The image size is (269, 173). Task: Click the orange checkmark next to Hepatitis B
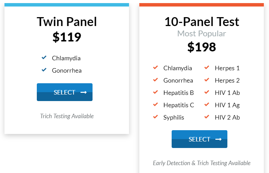[x=155, y=92]
